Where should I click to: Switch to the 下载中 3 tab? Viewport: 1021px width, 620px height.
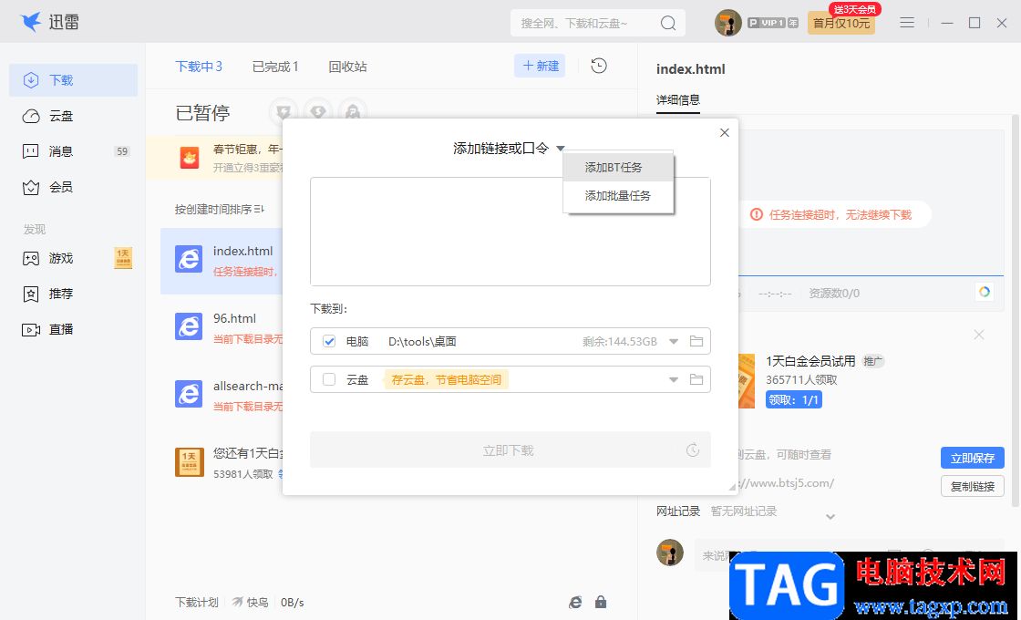click(x=199, y=67)
